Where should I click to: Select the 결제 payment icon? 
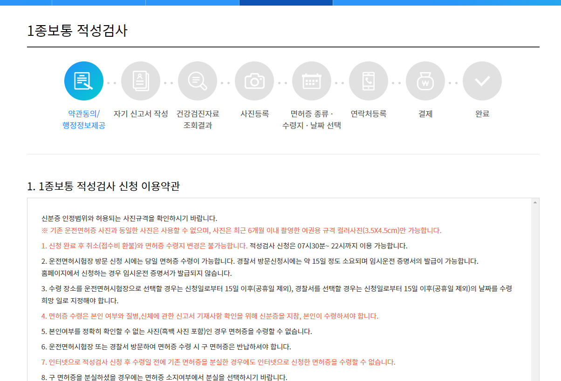click(425, 80)
